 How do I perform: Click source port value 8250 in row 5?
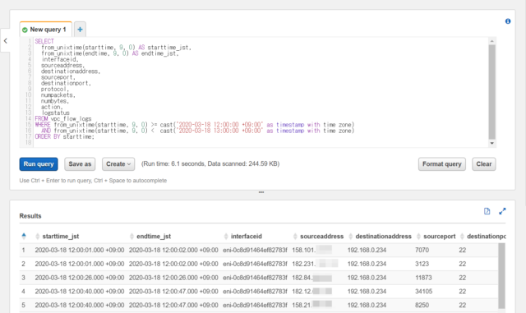pos(422,305)
